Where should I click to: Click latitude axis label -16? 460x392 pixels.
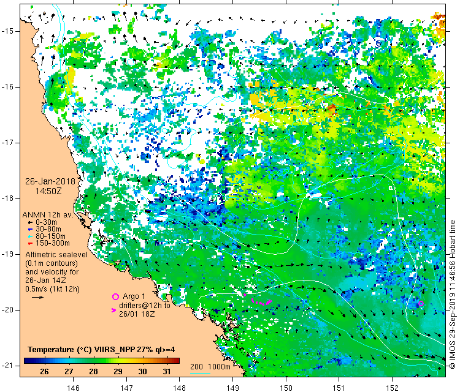point(7,87)
